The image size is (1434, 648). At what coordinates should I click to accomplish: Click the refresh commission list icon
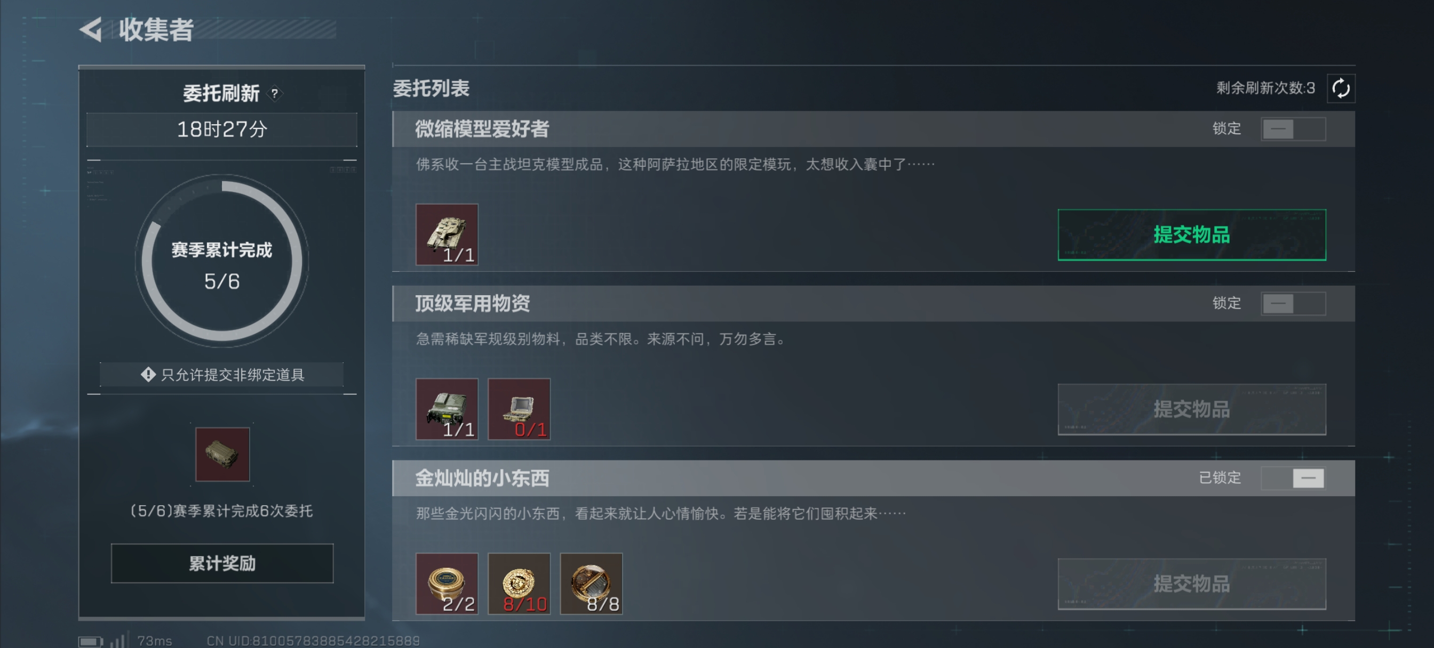[1341, 88]
